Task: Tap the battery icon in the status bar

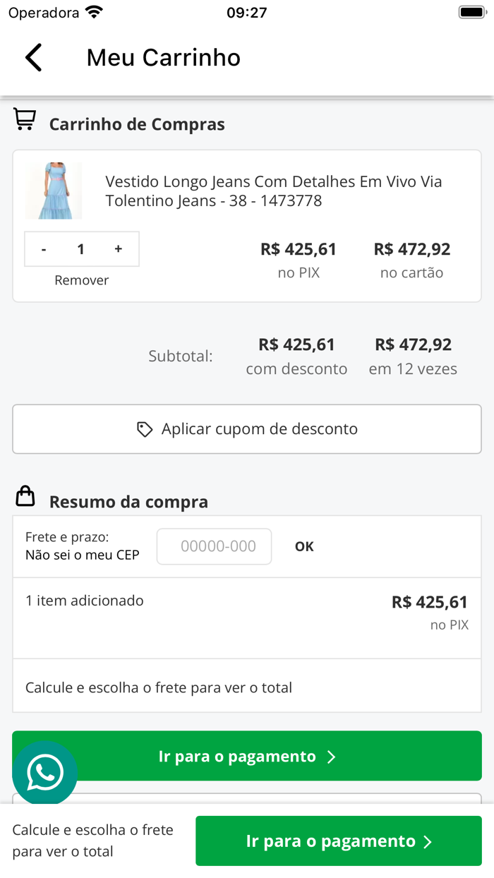Action: pos(470,11)
